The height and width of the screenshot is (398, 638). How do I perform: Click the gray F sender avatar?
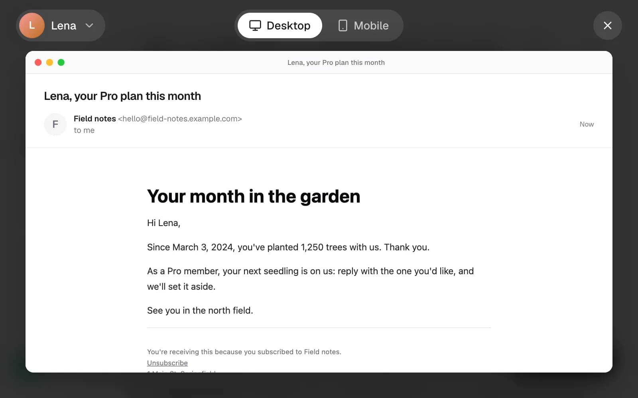pos(55,124)
